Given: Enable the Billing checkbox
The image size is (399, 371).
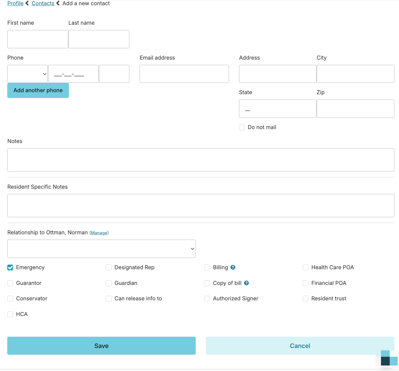Looking at the screenshot, I should click(x=207, y=267).
